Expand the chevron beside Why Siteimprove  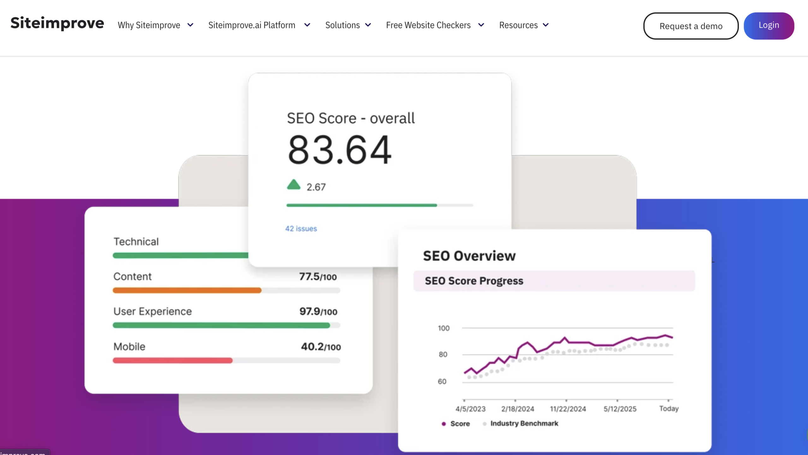tap(190, 25)
